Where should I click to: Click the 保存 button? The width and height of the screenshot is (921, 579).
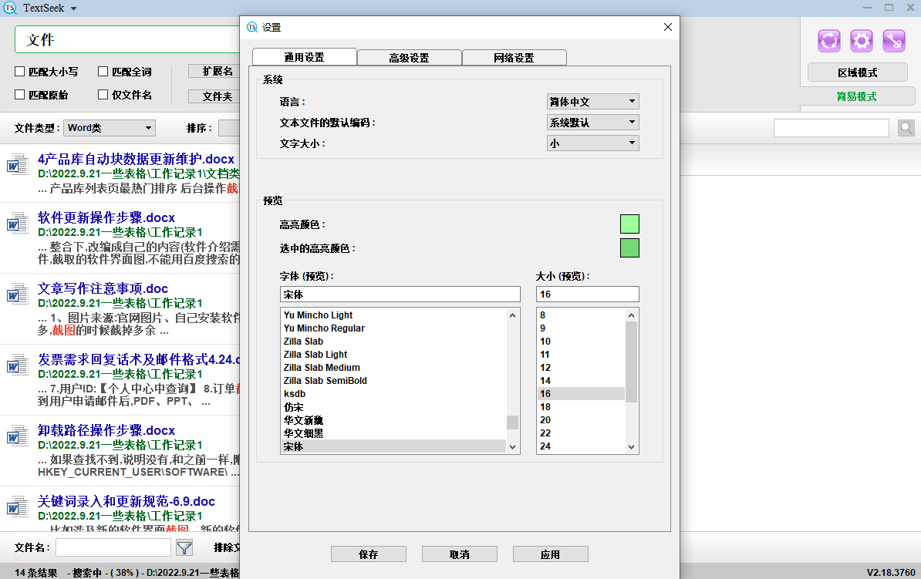368,554
